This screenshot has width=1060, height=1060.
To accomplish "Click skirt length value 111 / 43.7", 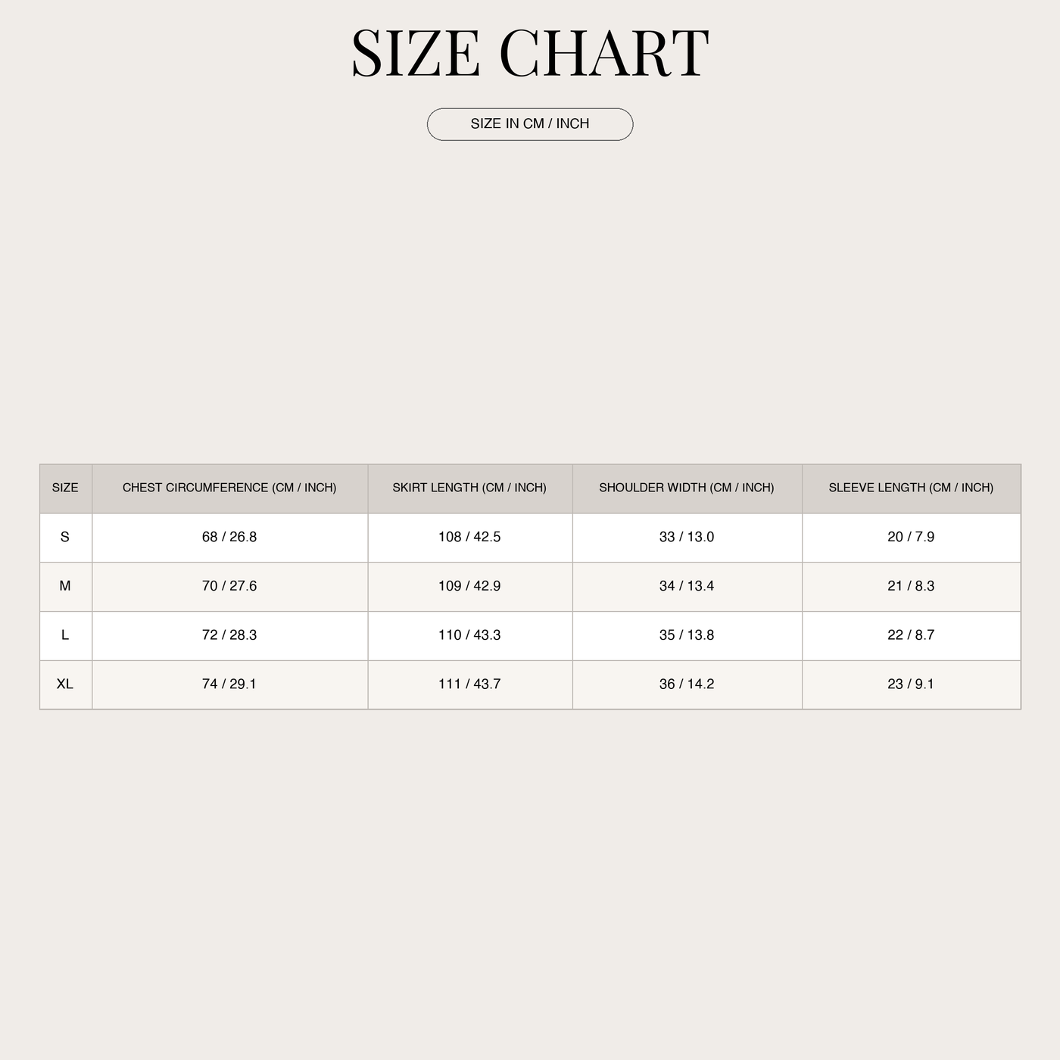I will [469, 684].
